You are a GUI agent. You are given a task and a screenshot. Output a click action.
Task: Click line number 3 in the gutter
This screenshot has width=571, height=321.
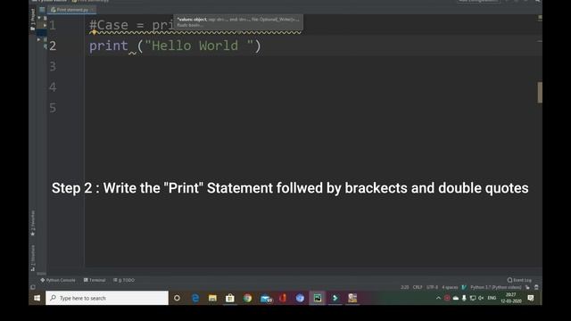pyautogui.click(x=53, y=66)
